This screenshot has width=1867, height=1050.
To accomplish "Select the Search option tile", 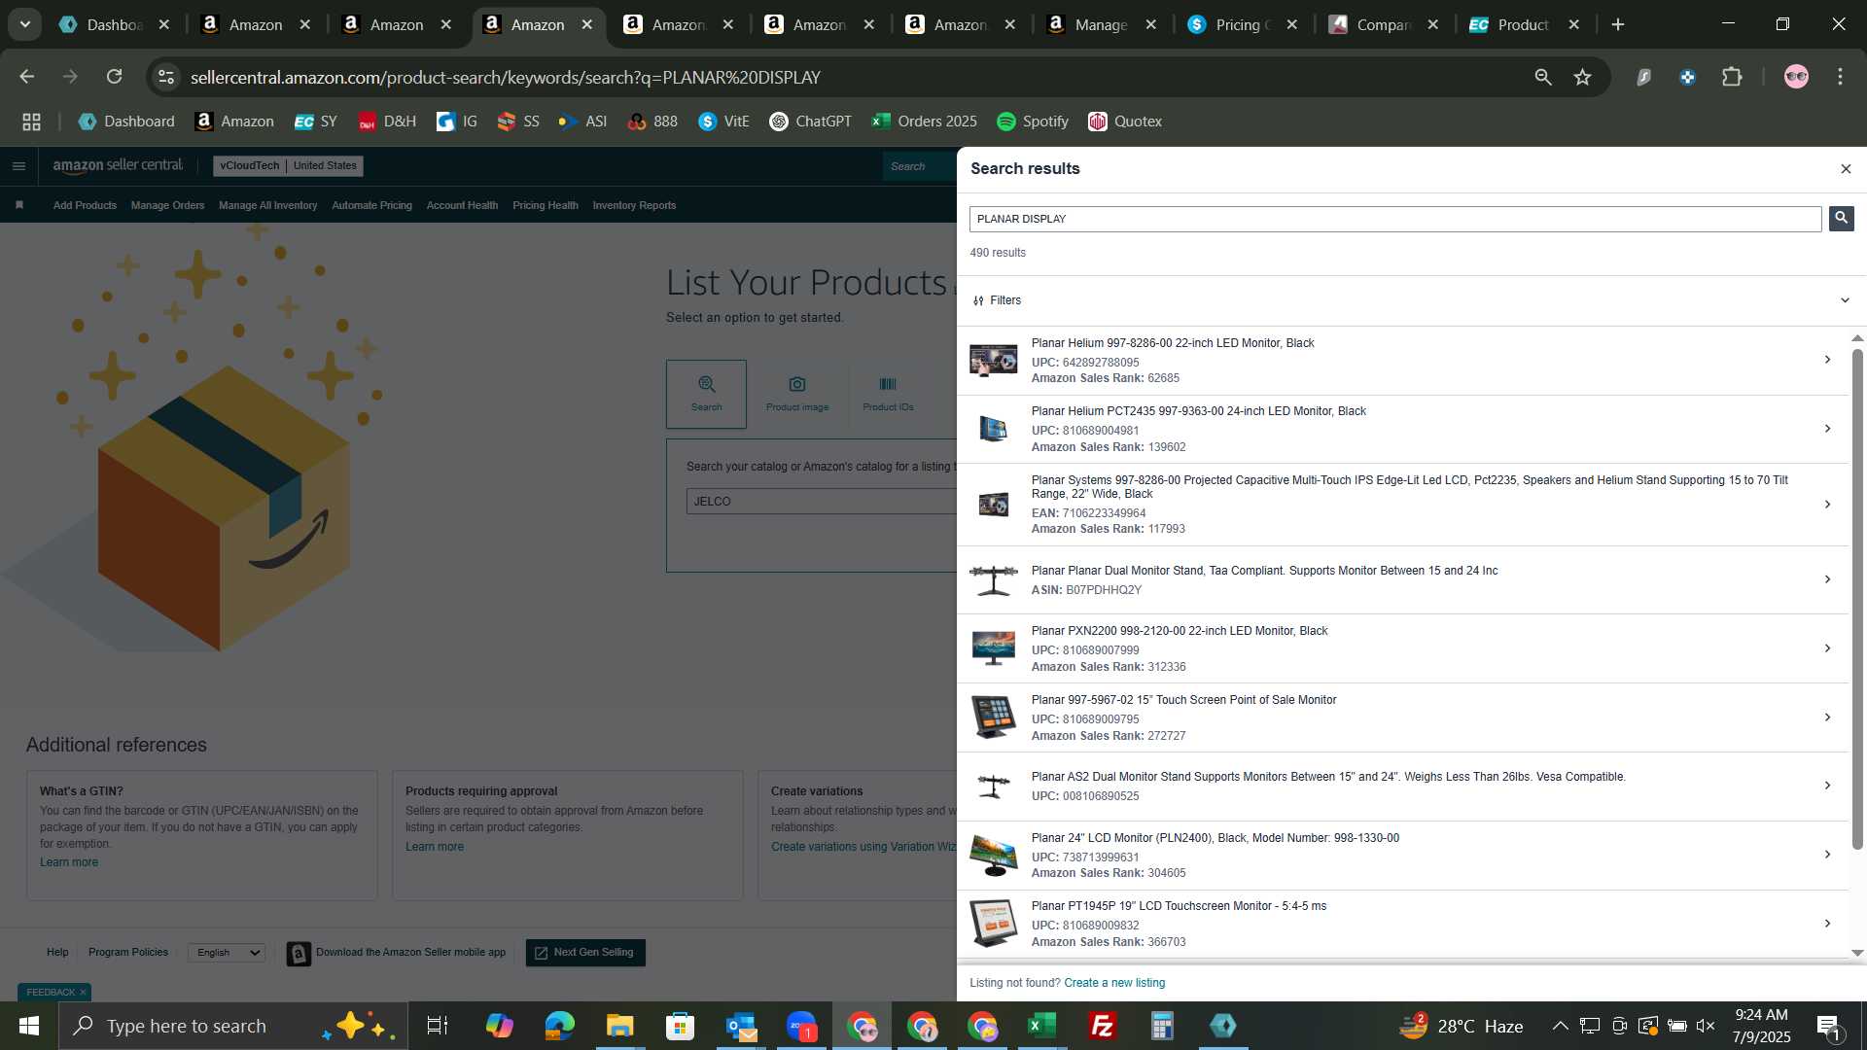I will coord(706,394).
